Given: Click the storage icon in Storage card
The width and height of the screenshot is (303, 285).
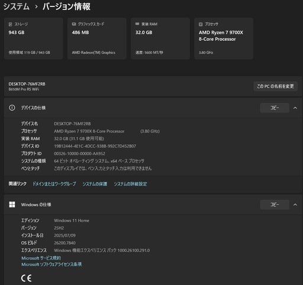Looking at the screenshot, I should (10, 24).
